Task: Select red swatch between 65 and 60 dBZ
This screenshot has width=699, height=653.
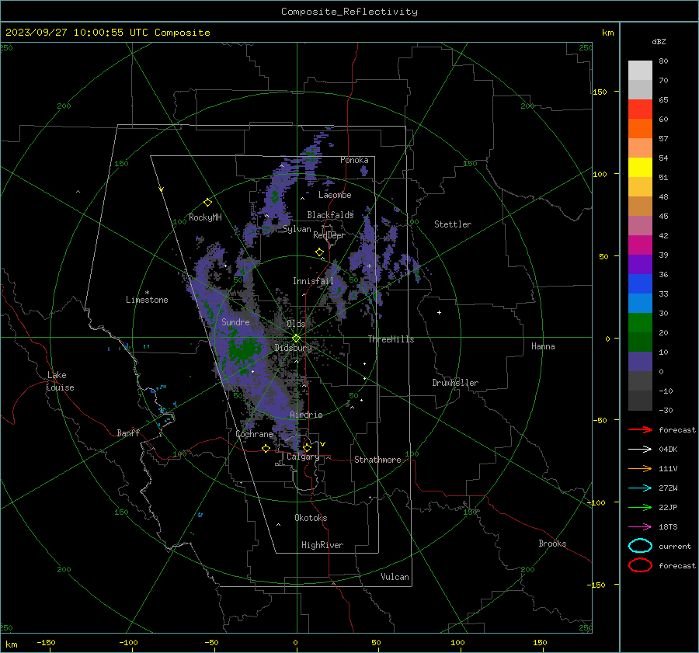Action: (x=640, y=109)
